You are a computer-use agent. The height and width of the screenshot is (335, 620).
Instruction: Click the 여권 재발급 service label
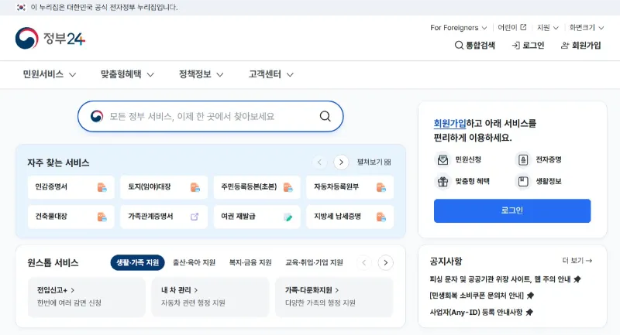[x=238, y=216]
